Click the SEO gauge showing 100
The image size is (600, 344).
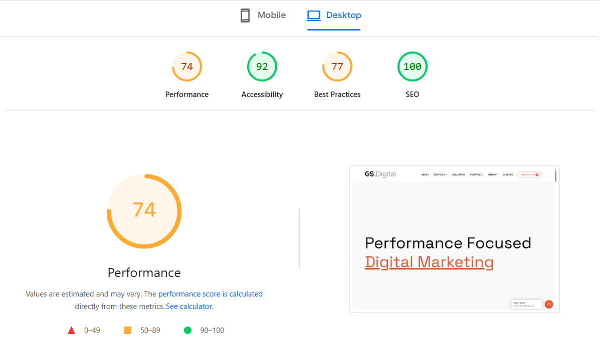pyautogui.click(x=413, y=66)
